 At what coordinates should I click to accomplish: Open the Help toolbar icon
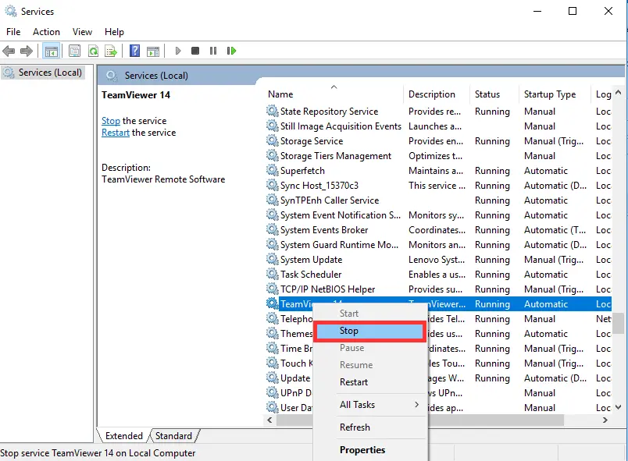[135, 51]
